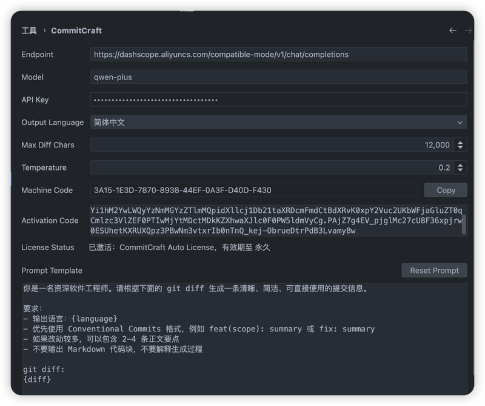Screen dimensions: 485x406
Task: Copy the machine code
Action: coord(446,190)
